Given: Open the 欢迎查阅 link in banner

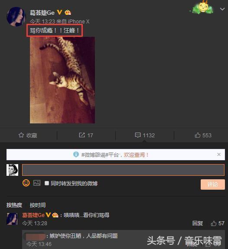Looking at the screenshot, I should pyautogui.click(x=136, y=155).
